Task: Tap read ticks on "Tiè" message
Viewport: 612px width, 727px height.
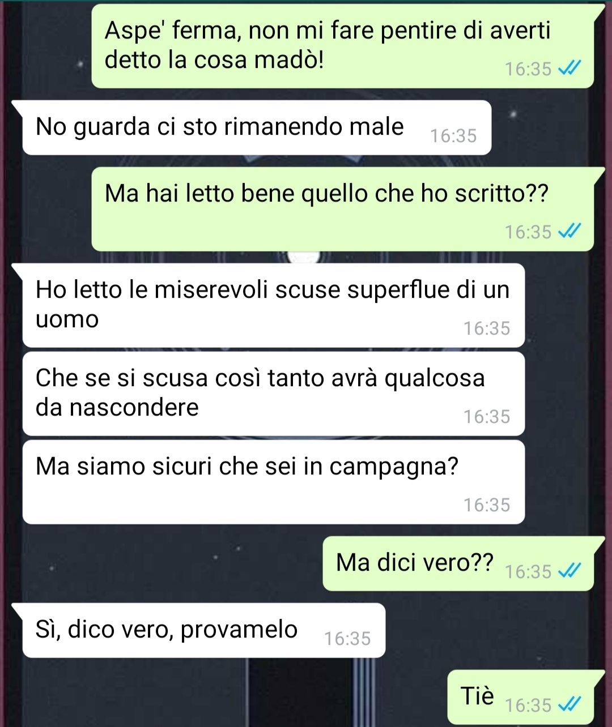Action: click(x=569, y=705)
